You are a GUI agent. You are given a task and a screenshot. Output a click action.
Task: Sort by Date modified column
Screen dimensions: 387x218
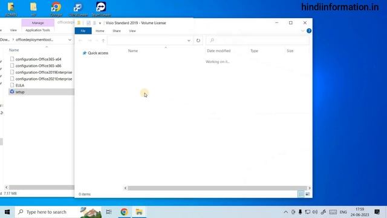219,51
